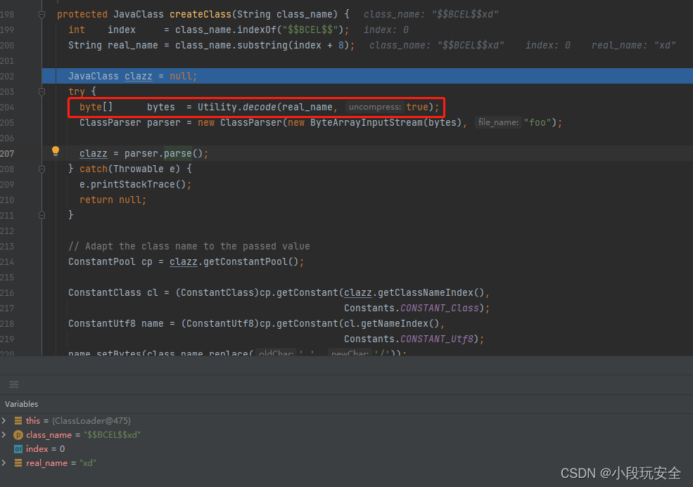Click 'return null;' statement on line 210
This screenshot has height=487, width=693.
pos(113,200)
